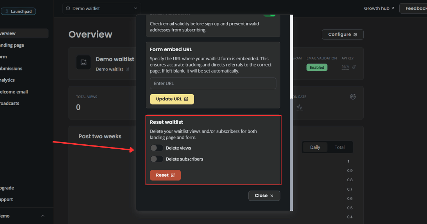Switch chart to Total tab

pyautogui.click(x=339, y=147)
